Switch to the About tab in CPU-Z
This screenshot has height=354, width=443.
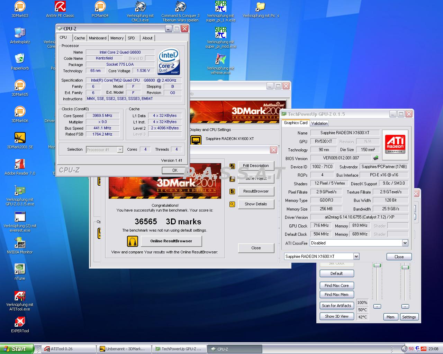click(x=147, y=38)
